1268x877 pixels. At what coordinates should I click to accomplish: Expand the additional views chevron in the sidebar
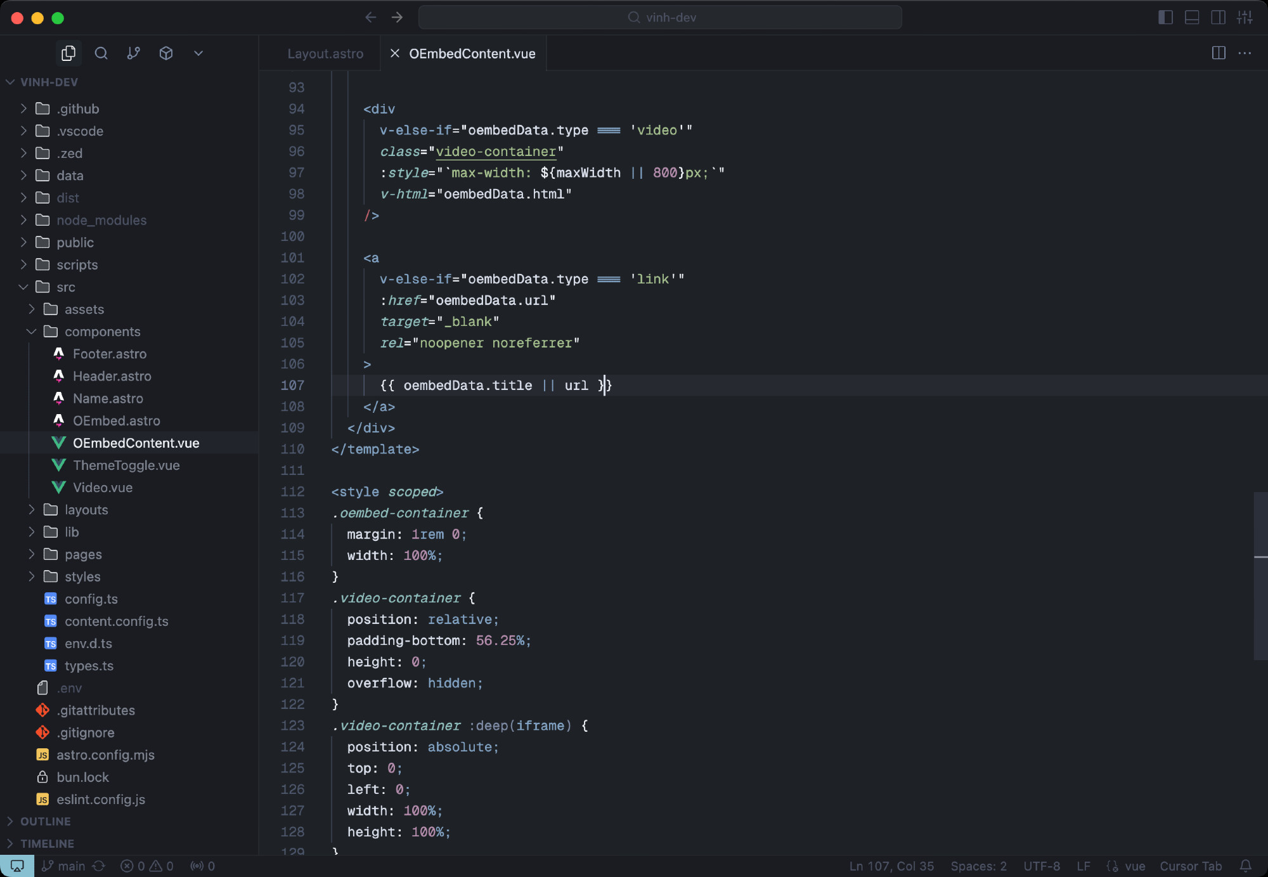coord(198,53)
